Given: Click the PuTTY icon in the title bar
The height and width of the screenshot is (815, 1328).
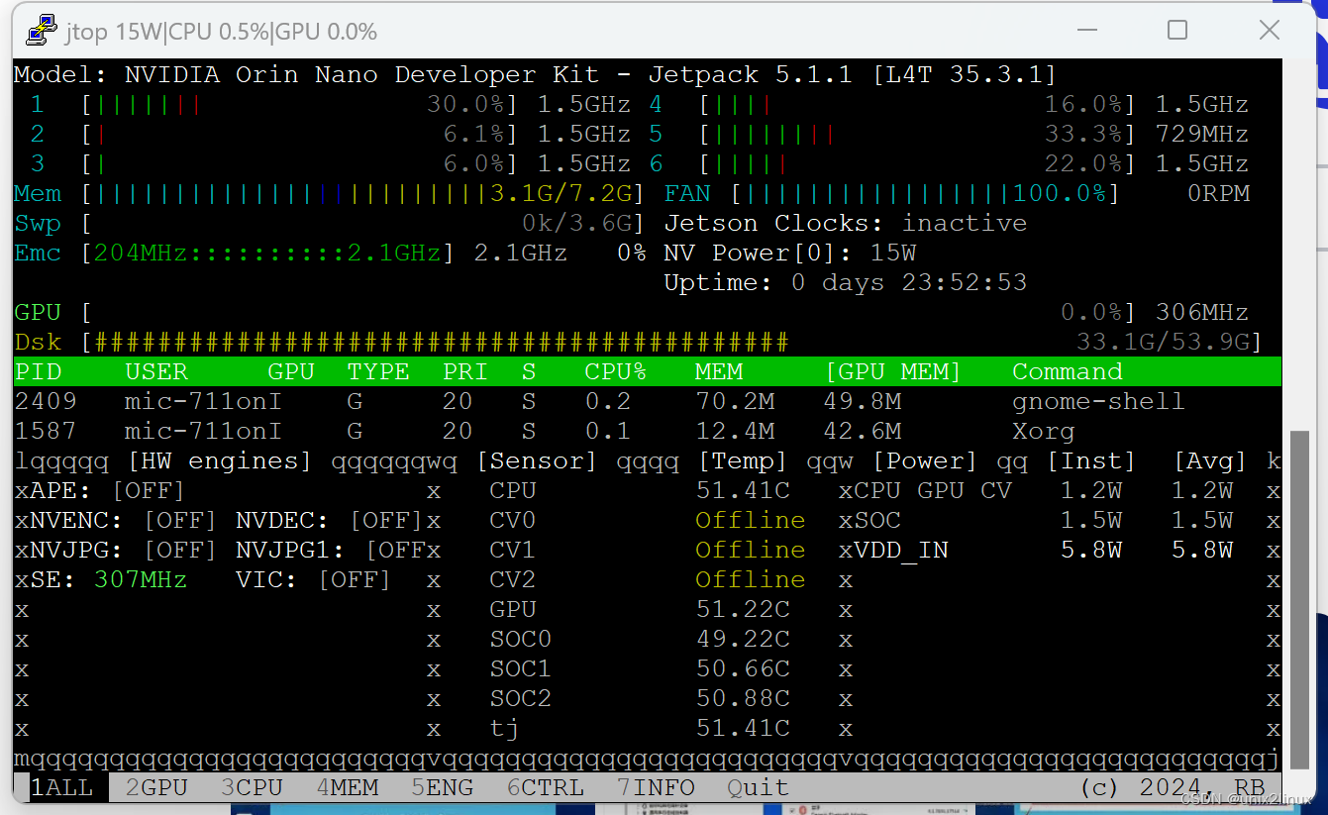Looking at the screenshot, I should pos(41,31).
